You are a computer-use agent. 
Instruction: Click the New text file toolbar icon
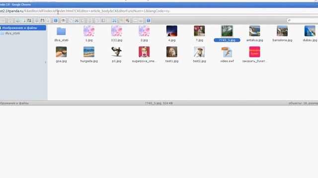(x=23, y=20)
